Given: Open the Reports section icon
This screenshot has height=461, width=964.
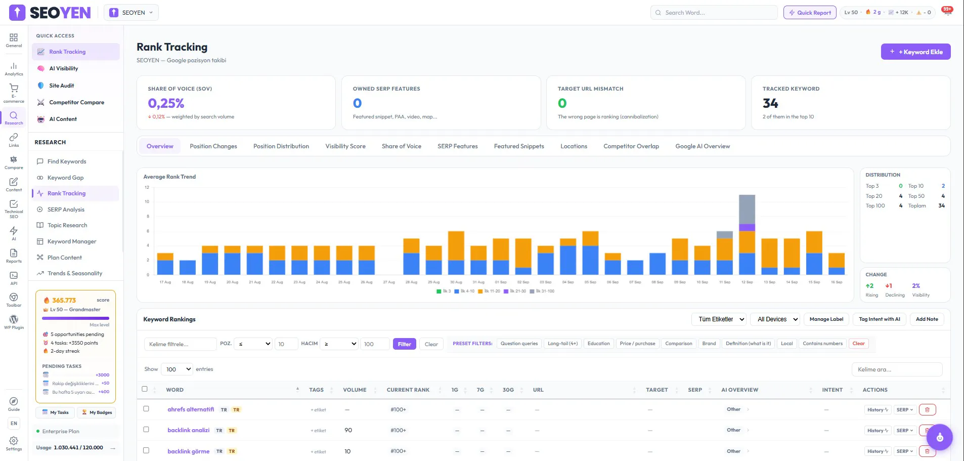Looking at the screenshot, I should 14,256.
